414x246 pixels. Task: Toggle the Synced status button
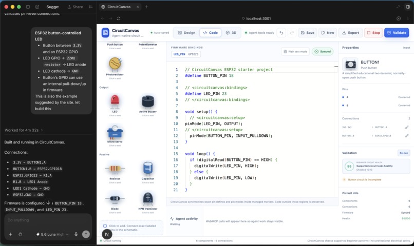click(x=323, y=52)
